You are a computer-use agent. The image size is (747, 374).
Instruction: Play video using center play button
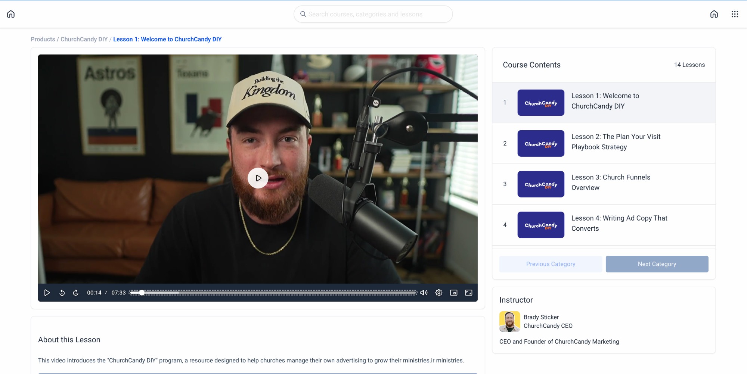pyautogui.click(x=258, y=178)
